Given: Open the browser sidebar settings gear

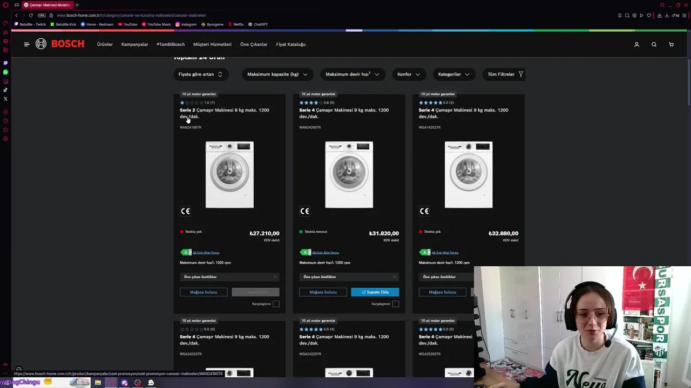Looking at the screenshot, I should 5,138.
